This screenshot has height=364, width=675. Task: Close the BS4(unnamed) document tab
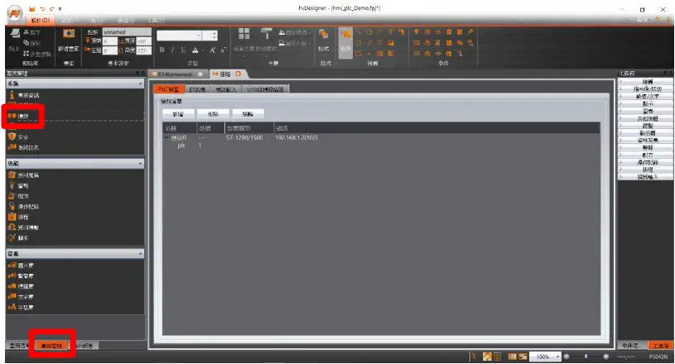(x=200, y=74)
